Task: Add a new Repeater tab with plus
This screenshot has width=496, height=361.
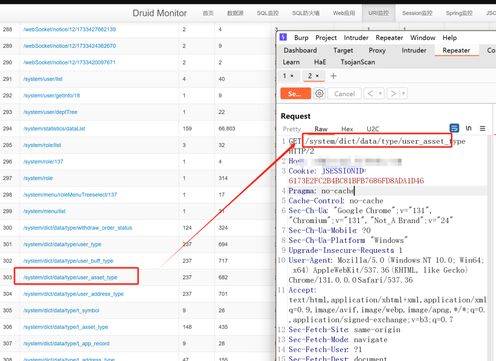Action: 333,76
